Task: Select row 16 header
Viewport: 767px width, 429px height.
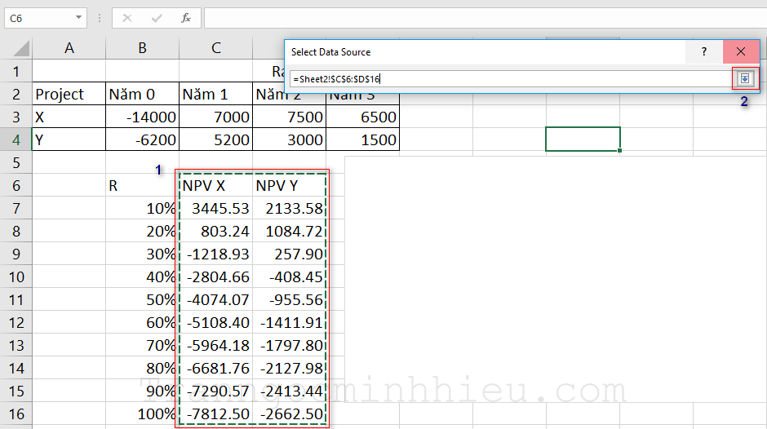Action: (16, 414)
